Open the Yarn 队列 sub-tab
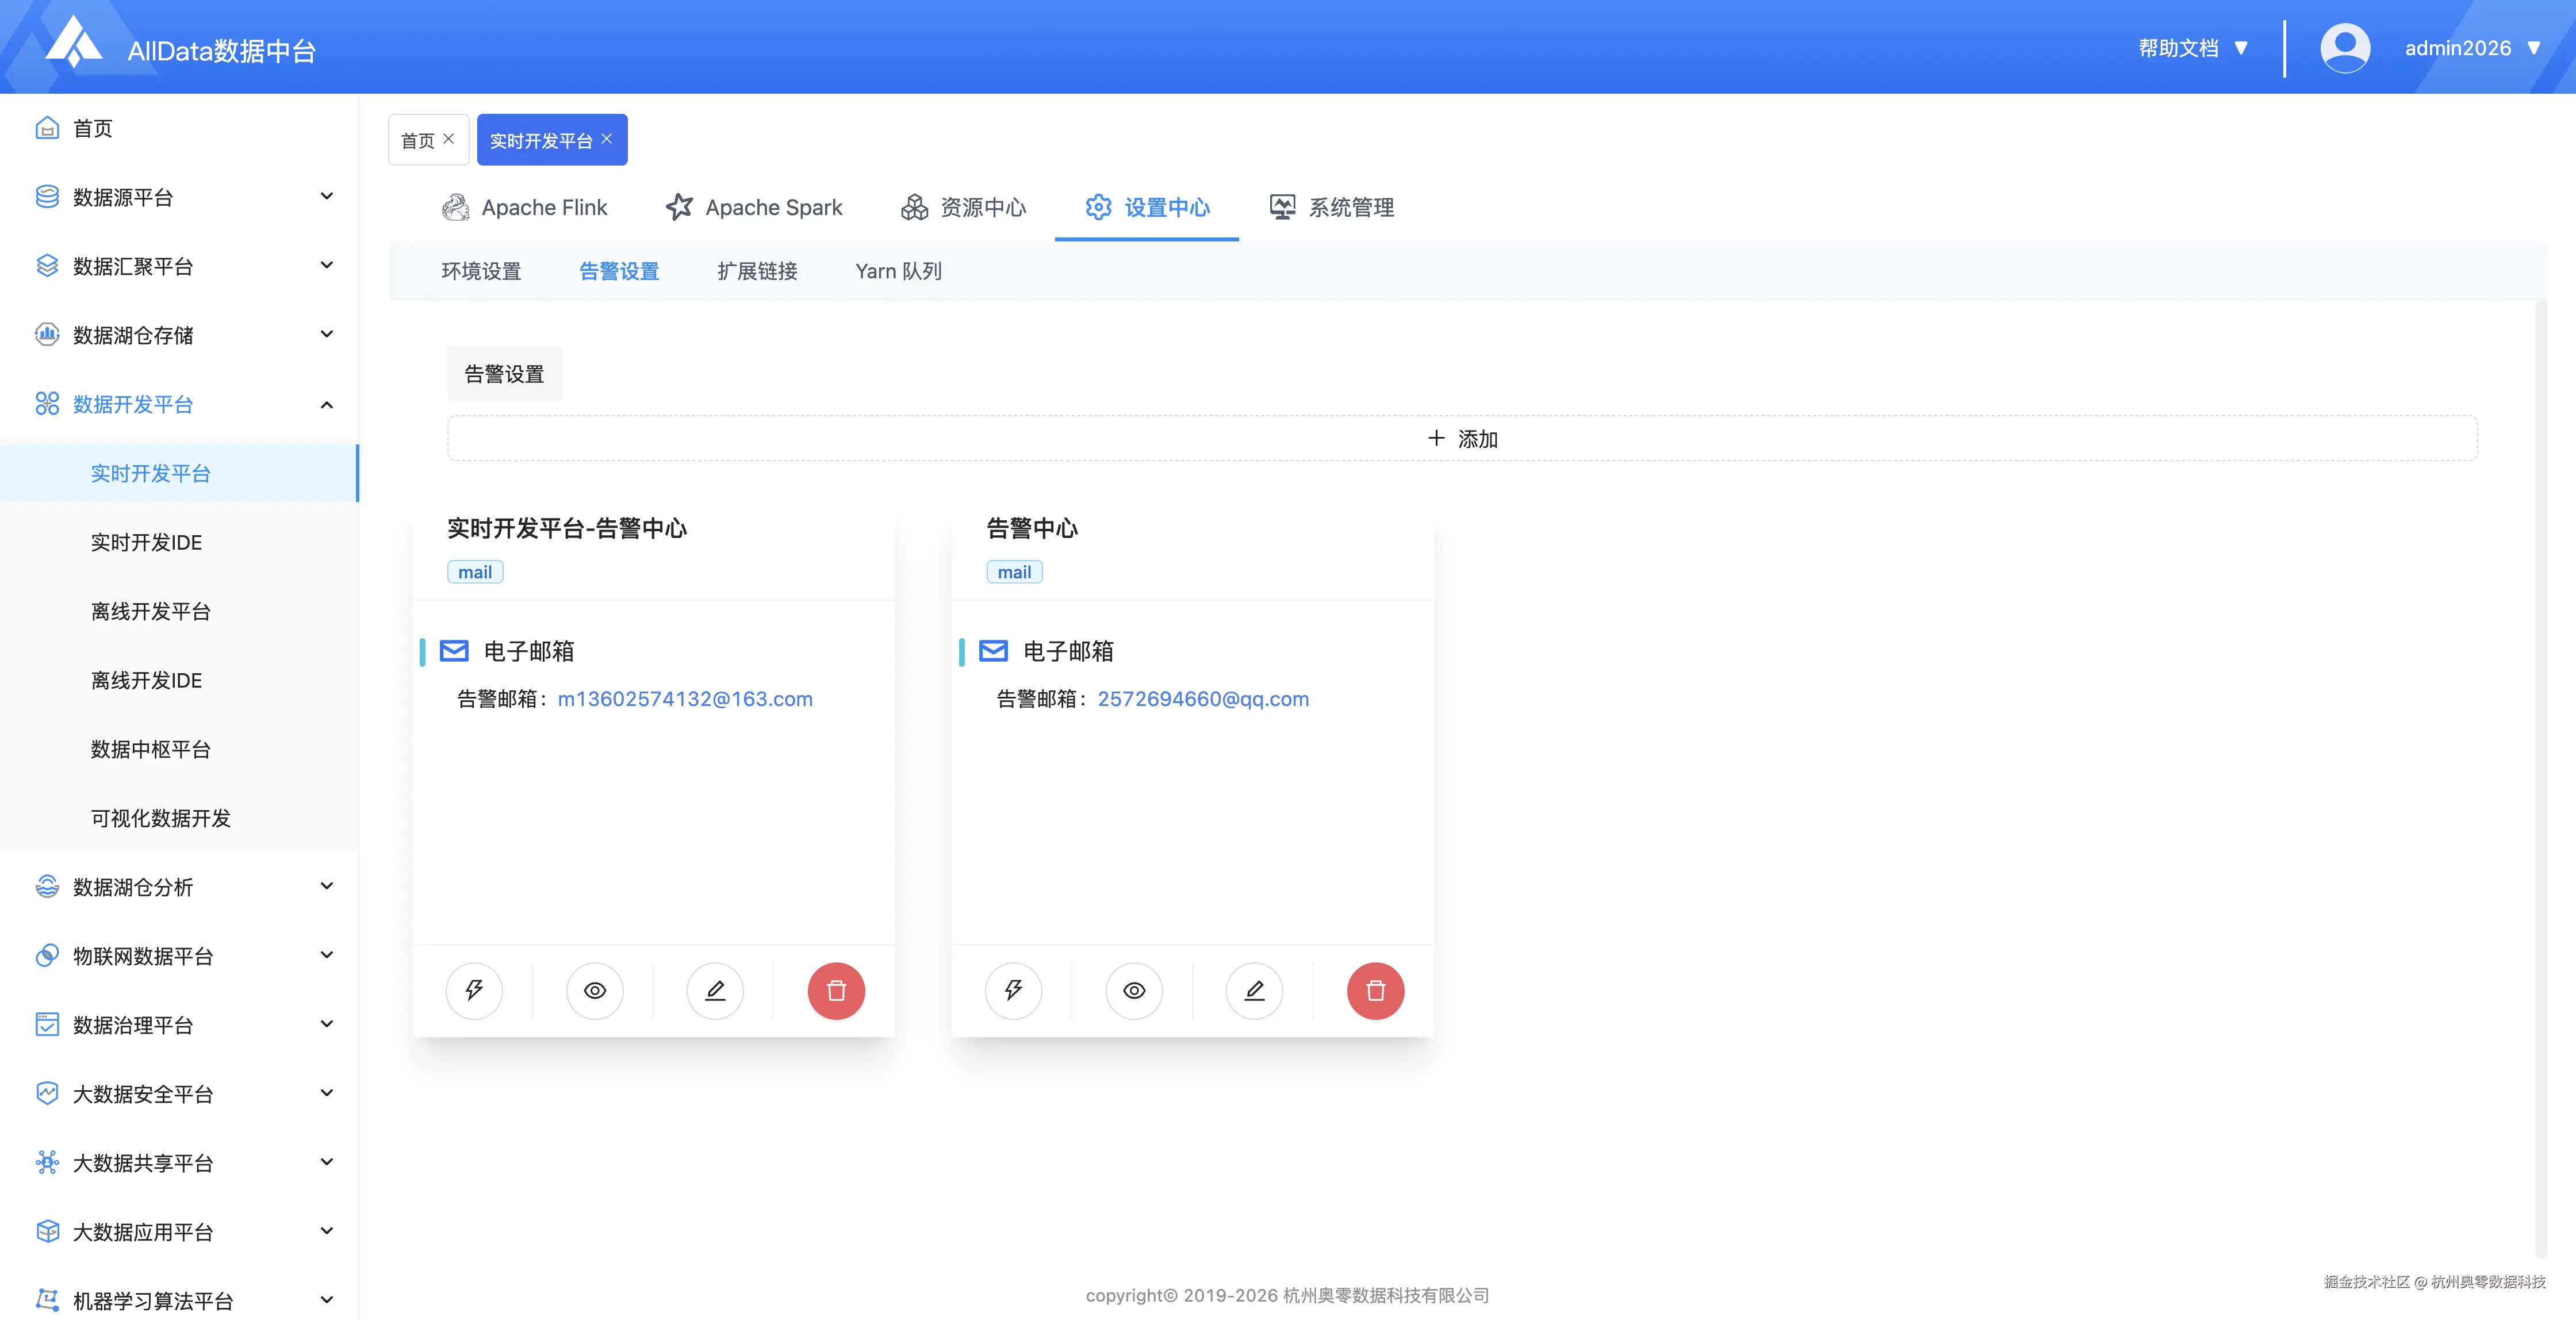Viewport: 2576px width, 1320px height. (x=898, y=271)
